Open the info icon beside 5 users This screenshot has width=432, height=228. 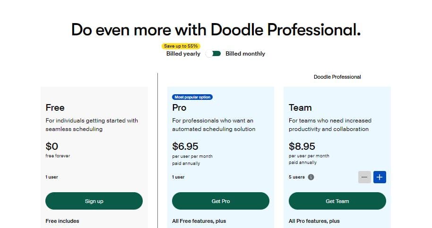coord(311,177)
